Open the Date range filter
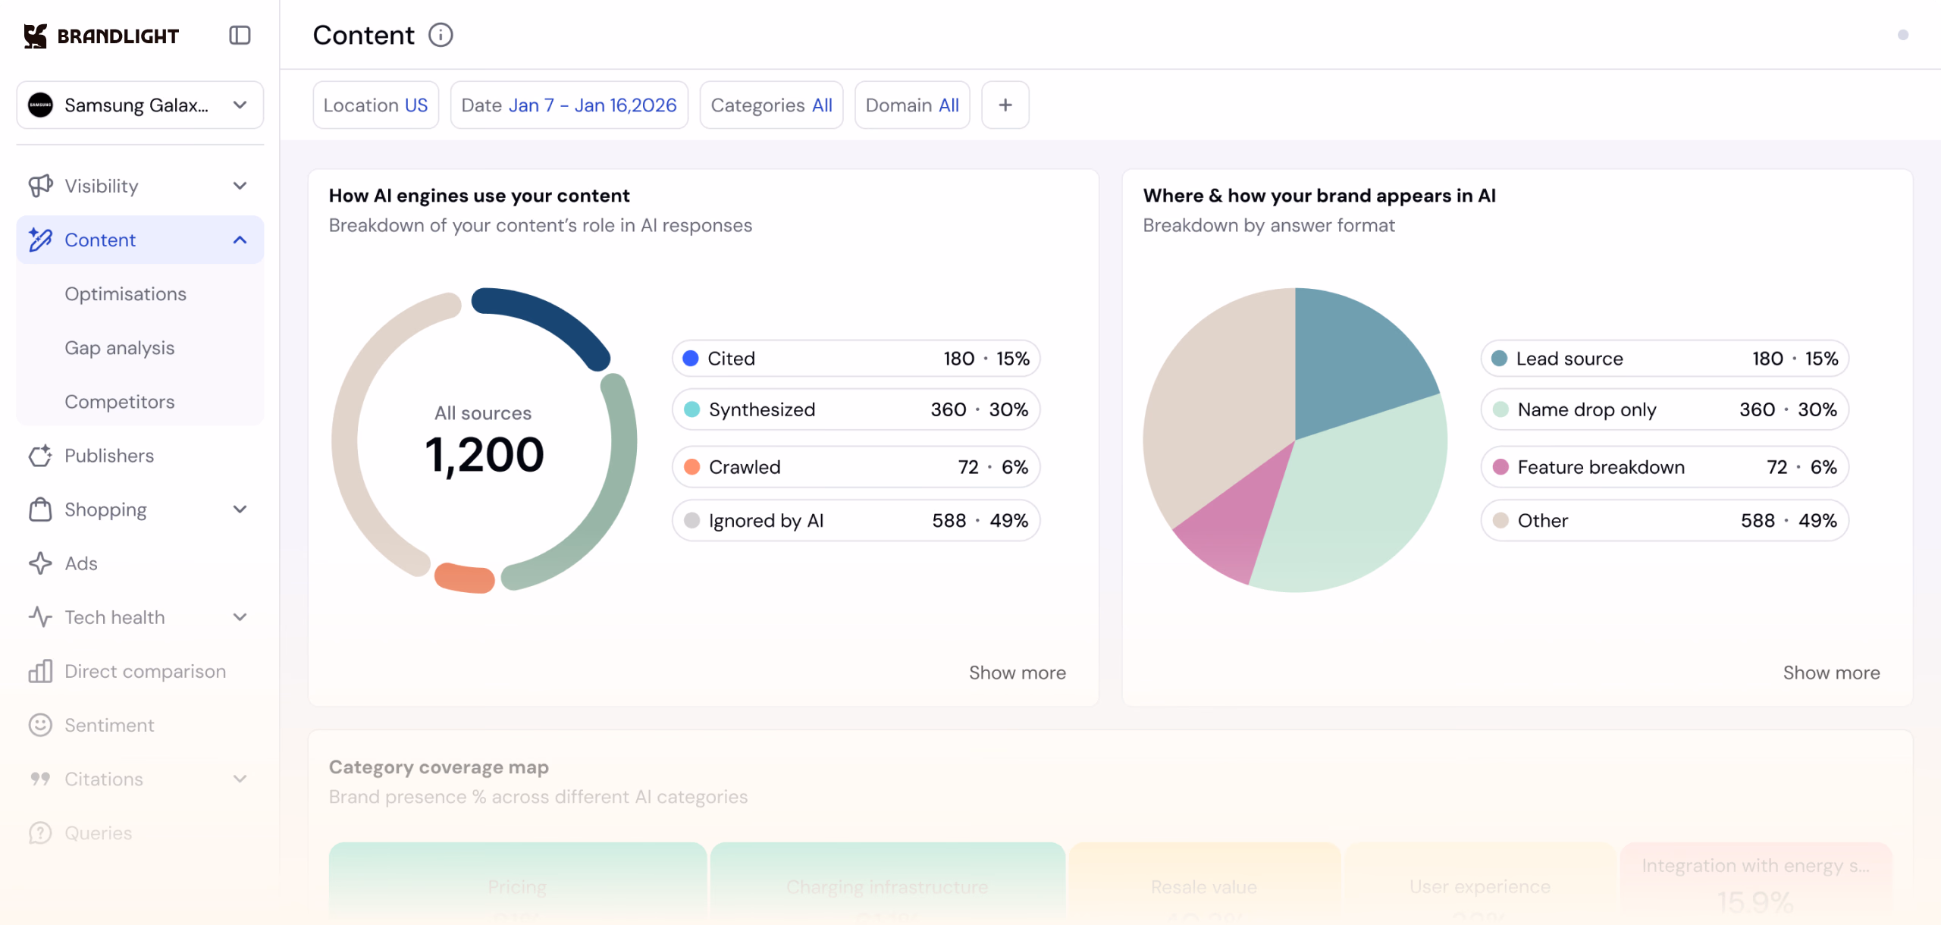 click(x=569, y=105)
